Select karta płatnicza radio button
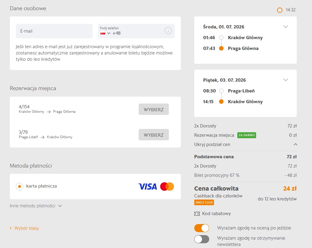312x248 pixels. pyautogui.click(x=19, y=186)
